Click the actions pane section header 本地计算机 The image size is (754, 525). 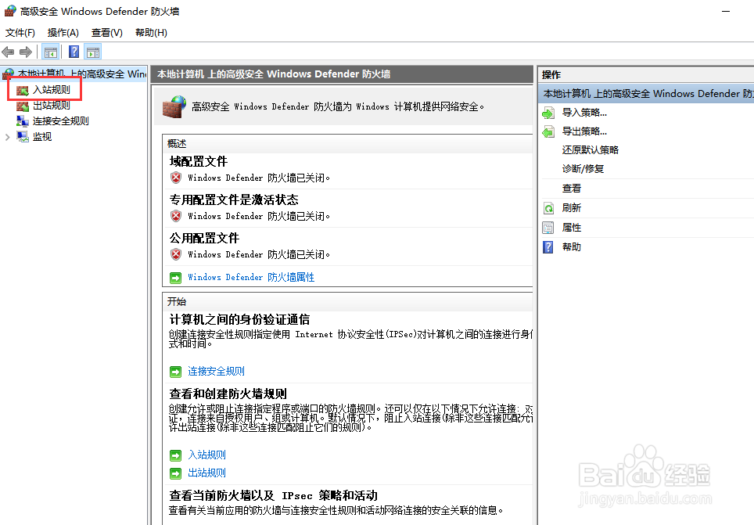tap(646, 94)
